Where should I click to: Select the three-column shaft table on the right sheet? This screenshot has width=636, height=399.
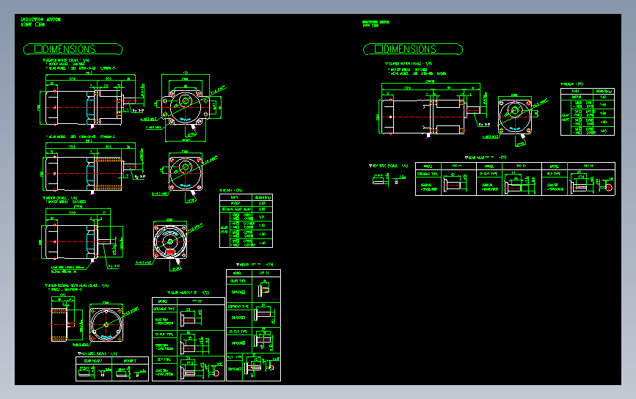click(515, 179)
